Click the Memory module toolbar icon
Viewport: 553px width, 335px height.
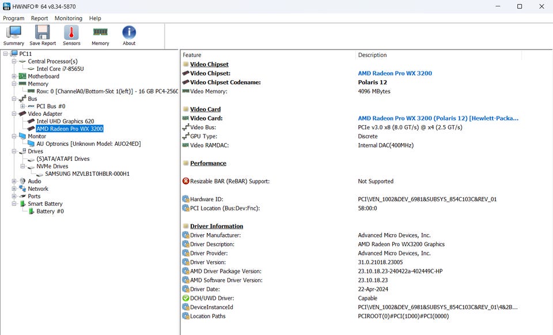point(100,33)
